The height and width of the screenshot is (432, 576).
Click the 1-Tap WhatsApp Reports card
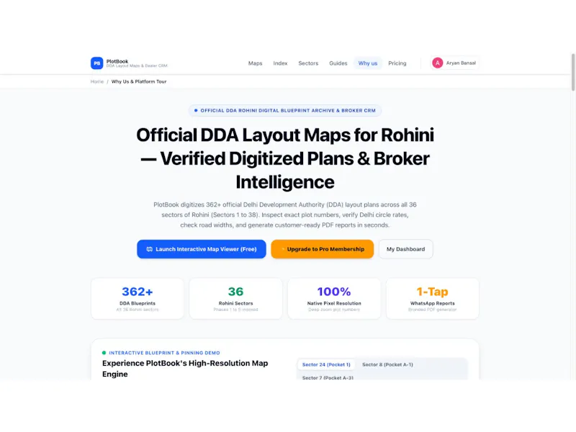point(433,299)
